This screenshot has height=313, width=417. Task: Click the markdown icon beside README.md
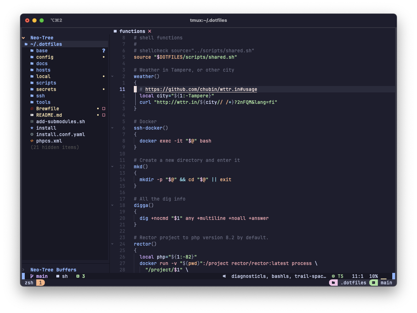point(32,115)
